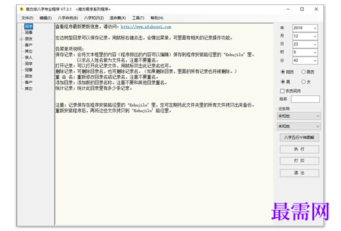Screen dimensions: 341x231
Task: Click the 八字五行十神图解 button
Action: click(299, 138)
